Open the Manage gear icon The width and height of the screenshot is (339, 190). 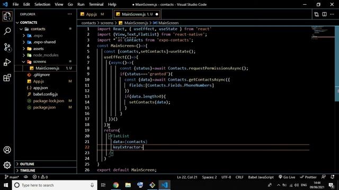click(x=7, y=165)
